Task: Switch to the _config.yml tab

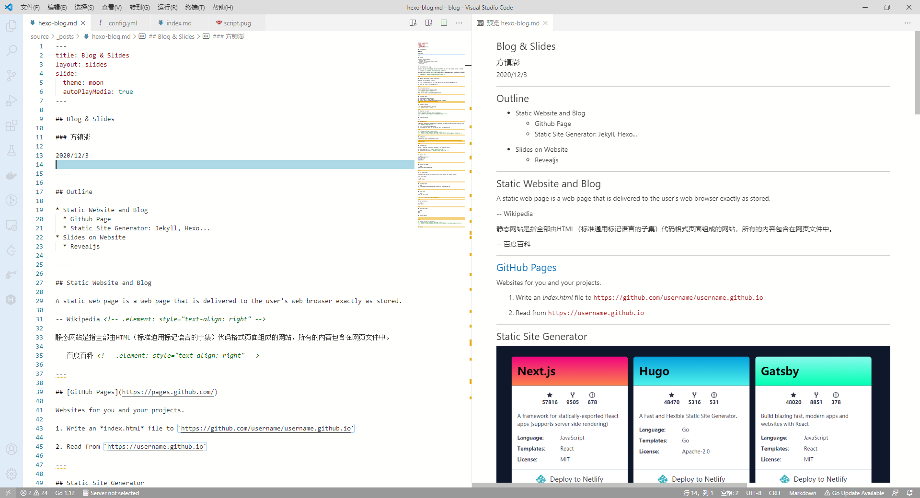Action: click(x=122, y=23)
